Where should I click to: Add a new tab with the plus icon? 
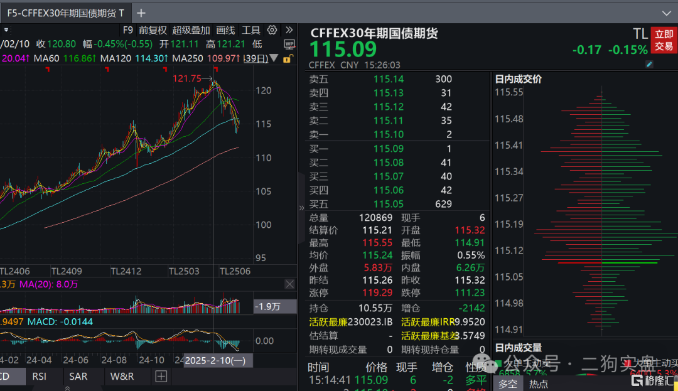141,13
